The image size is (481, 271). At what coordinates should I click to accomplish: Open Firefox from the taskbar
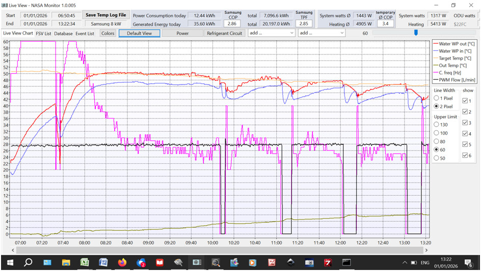(121, 262)
